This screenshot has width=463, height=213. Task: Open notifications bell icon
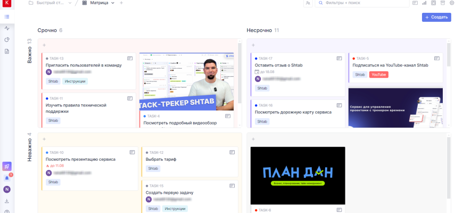coord(7,178)
